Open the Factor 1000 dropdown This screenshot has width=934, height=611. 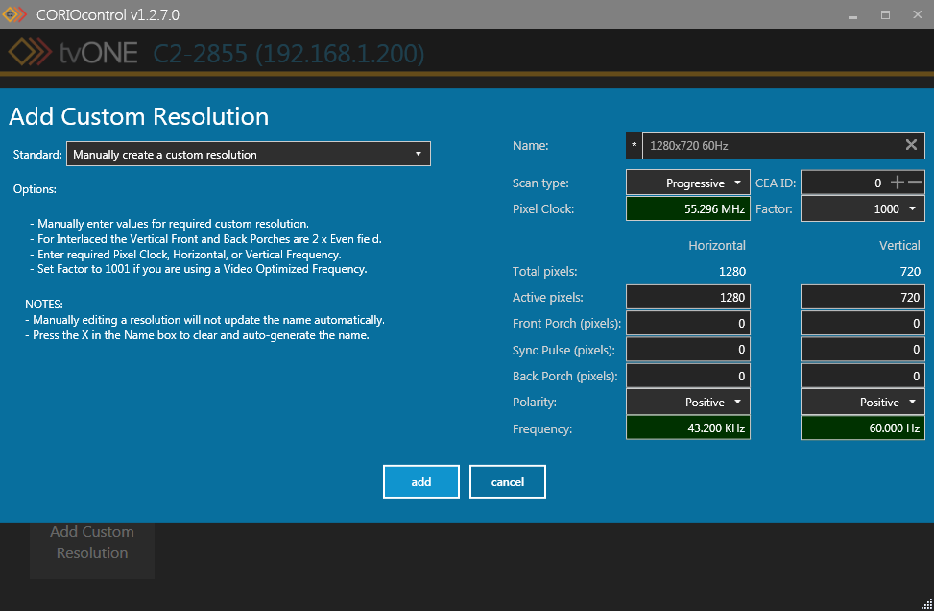coord(863,208)
